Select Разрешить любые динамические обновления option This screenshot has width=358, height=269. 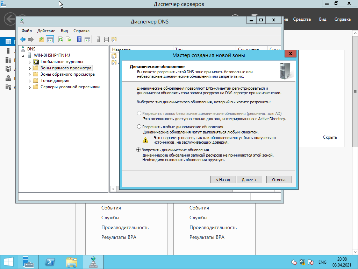pyautogui.click(x=139, y=126)
